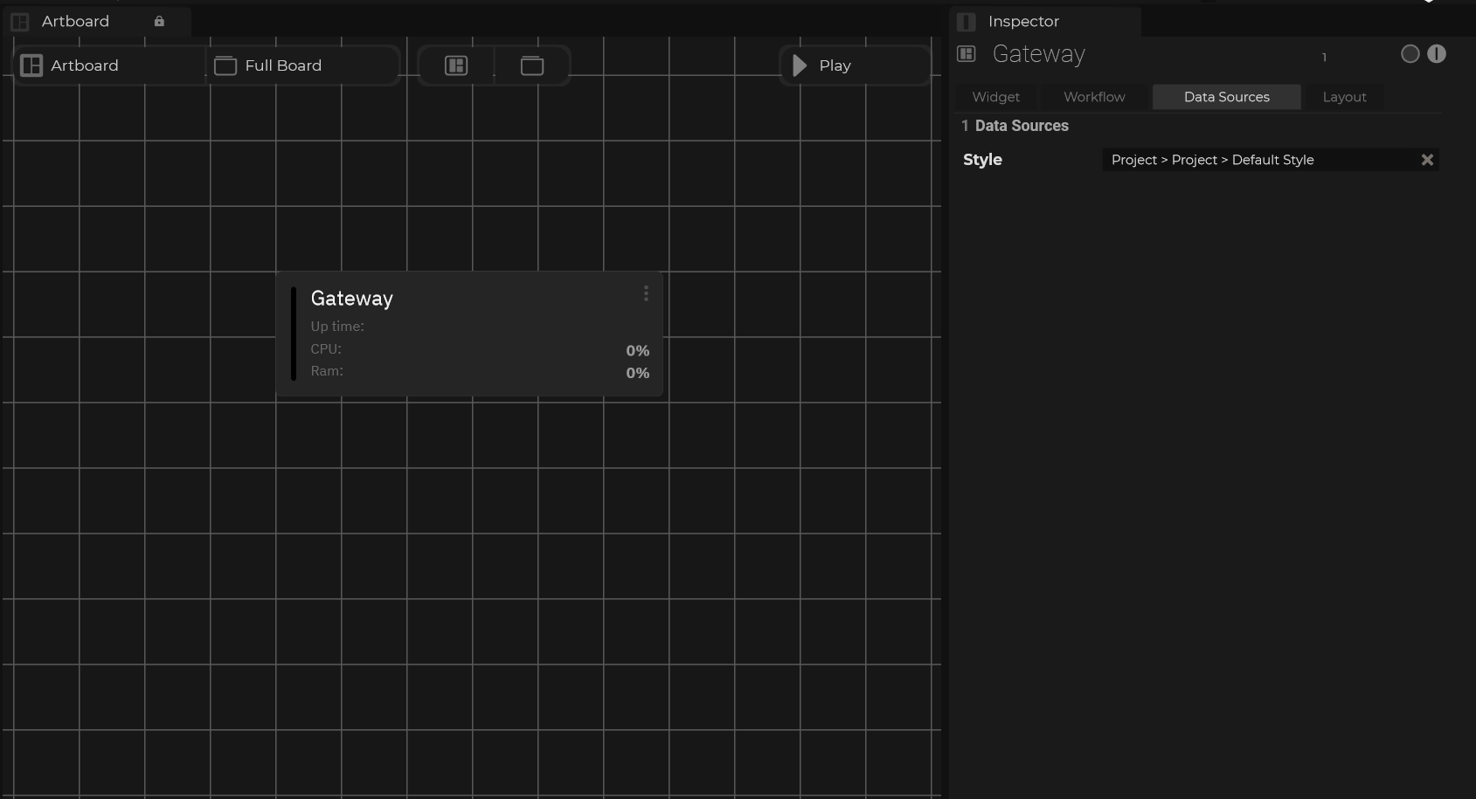1476x799 pixels.
Task: Select the Data Sources tab
Action: click(x=1226, y=97)
